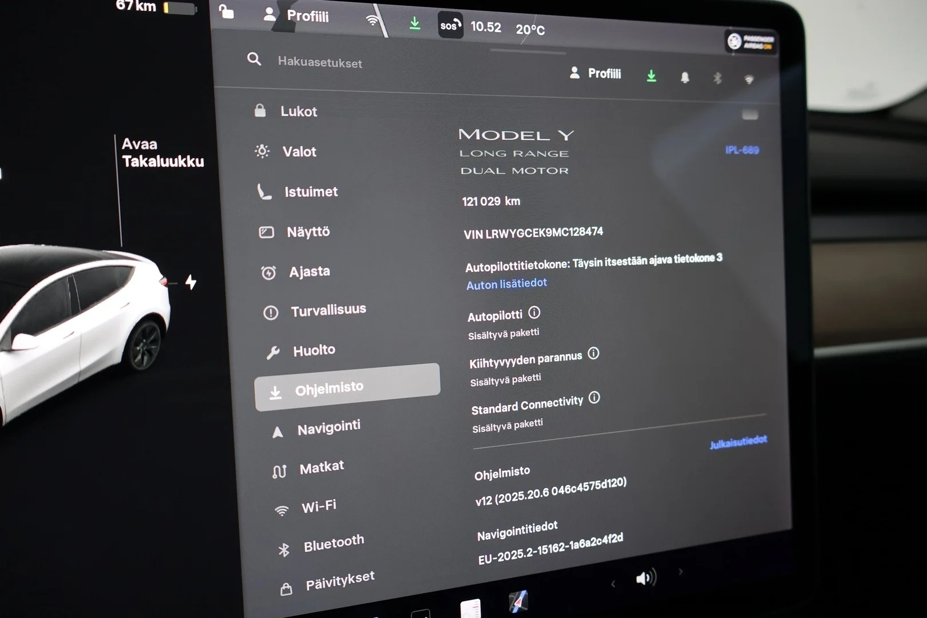Screen dimensions: 927x618
Task: Tap the Profiili button in settings header
Action: point(595,73)
